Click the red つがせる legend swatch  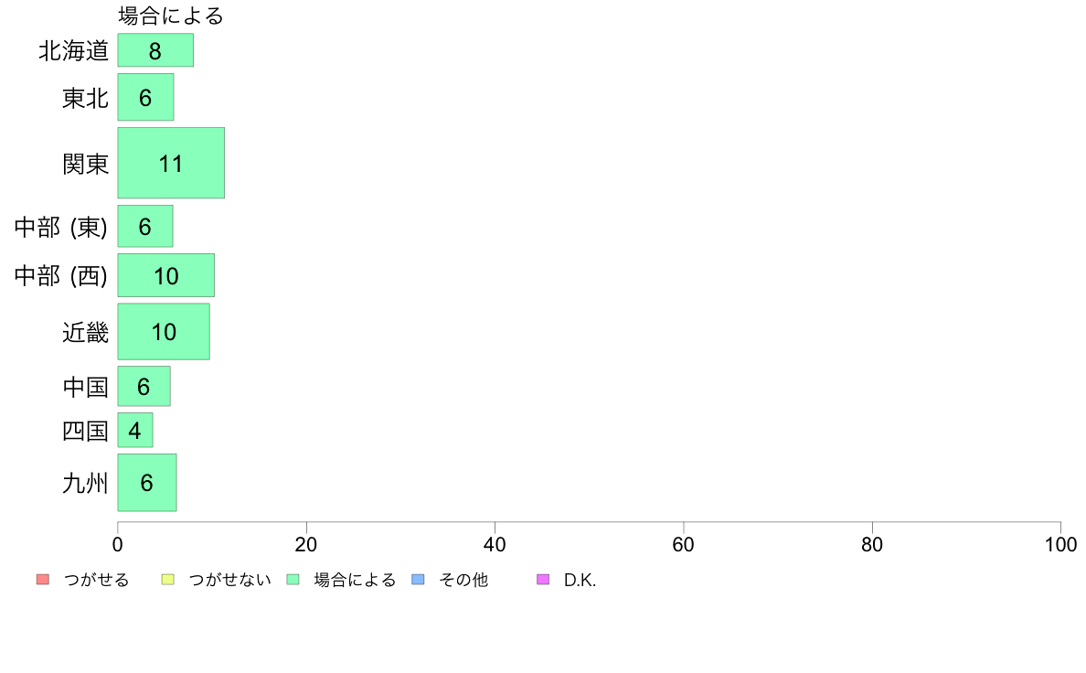[43, 580]
